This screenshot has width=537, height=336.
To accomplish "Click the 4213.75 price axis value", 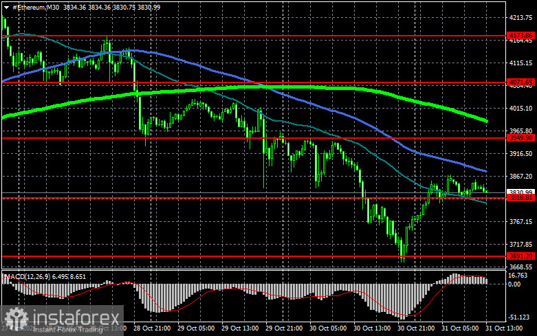I will [521, 17].
